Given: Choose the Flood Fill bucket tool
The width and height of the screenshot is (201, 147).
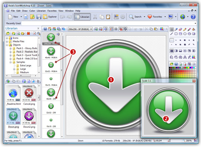Looking at the screenshot, I should pyautogui.click(x=194, y=29).
